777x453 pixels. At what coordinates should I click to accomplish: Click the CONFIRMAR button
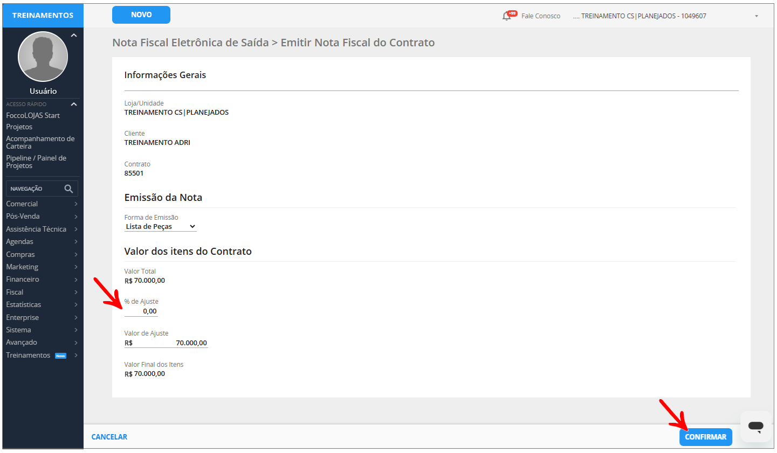(x=705, y=437)
